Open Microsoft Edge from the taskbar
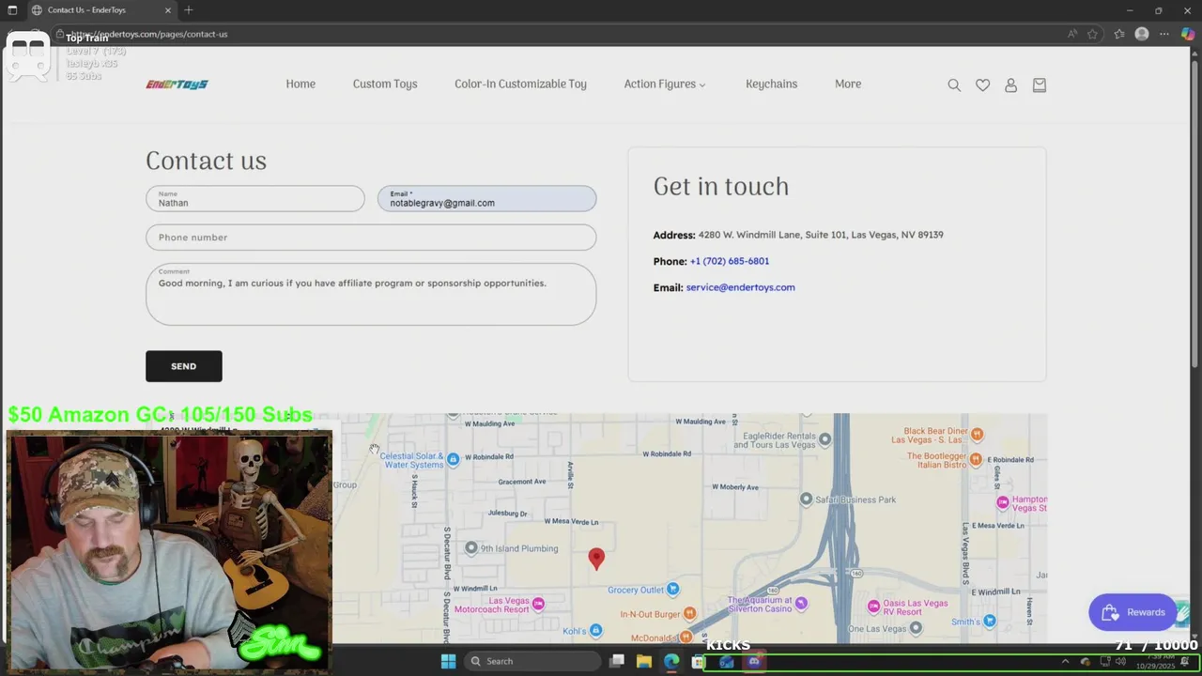This screenshot has height=676, width=1202. pyautogui.click(x=671, y=661)
